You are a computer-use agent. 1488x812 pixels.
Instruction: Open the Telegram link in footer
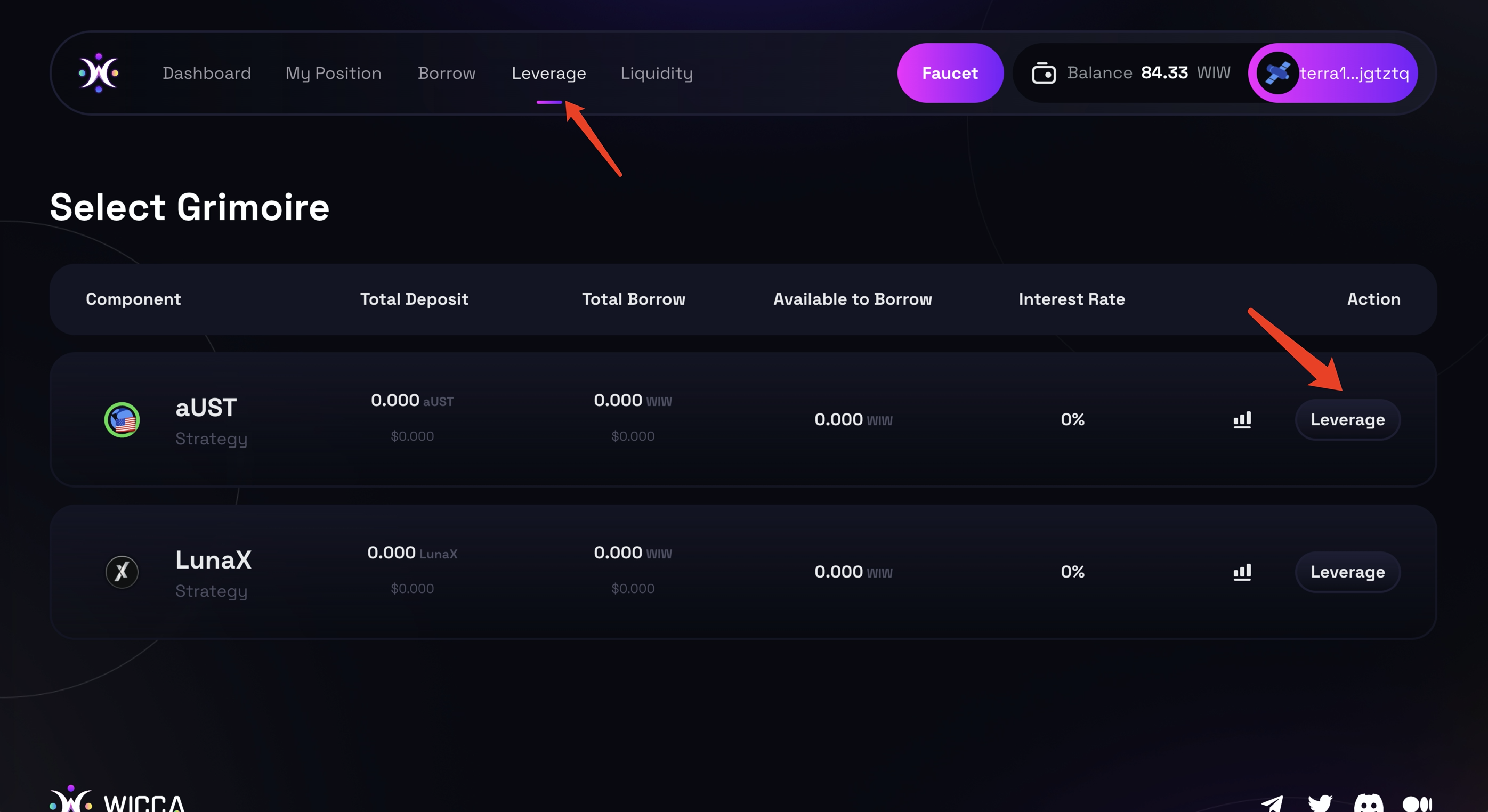[1273, 803]
